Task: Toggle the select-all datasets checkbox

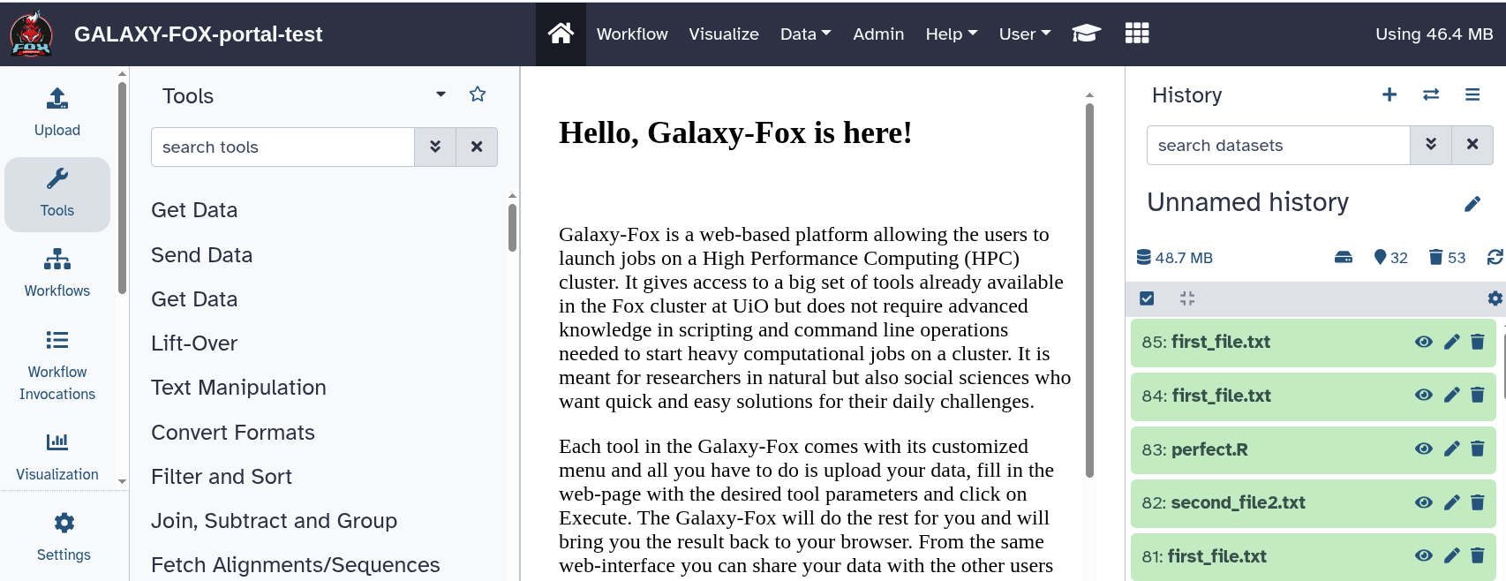Action: (1147, 298)
